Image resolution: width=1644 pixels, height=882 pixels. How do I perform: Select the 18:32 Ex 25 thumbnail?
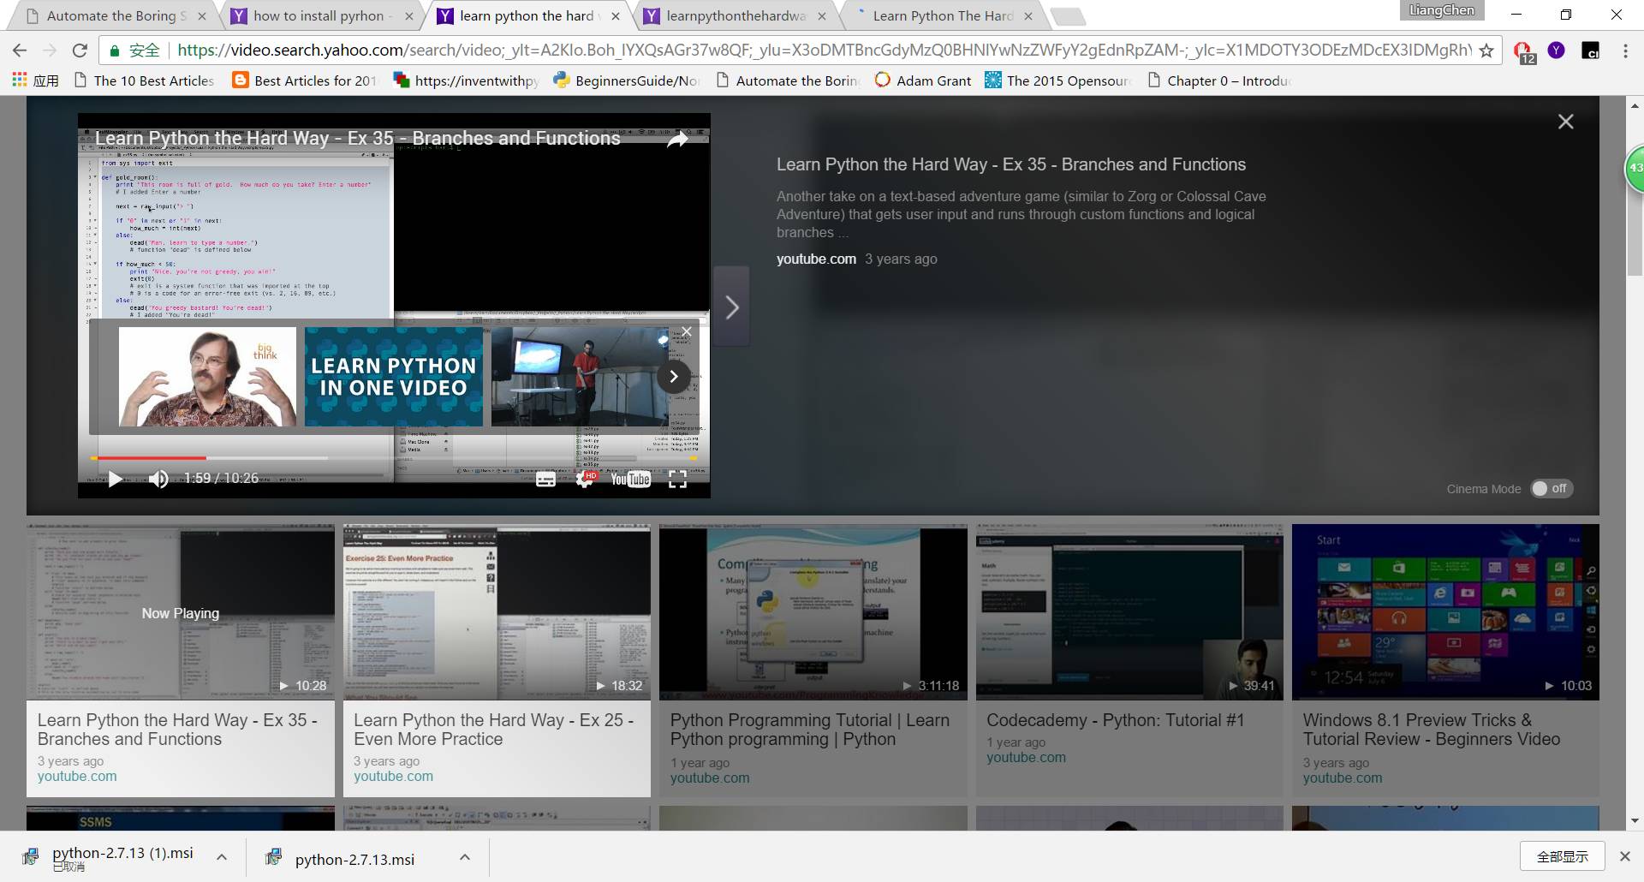click(x=497, y=612)
